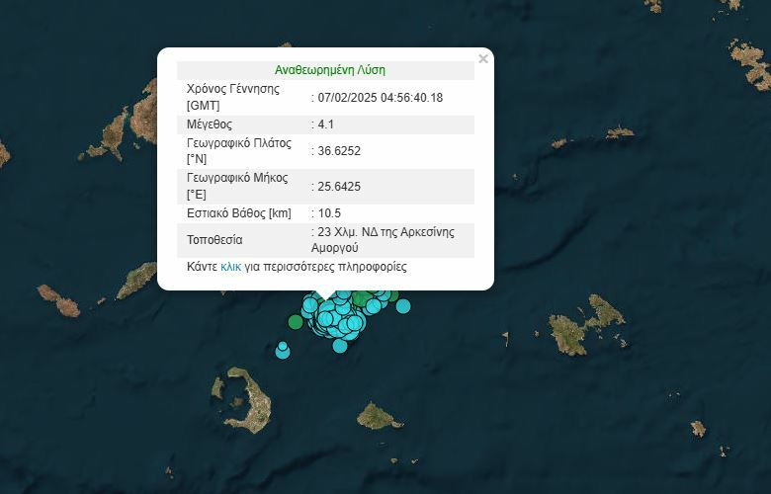Screen dimensions: 771x494
Task: Select the small cyan marker pair northeast of Santorini
Action: click(x=283, y=350)
